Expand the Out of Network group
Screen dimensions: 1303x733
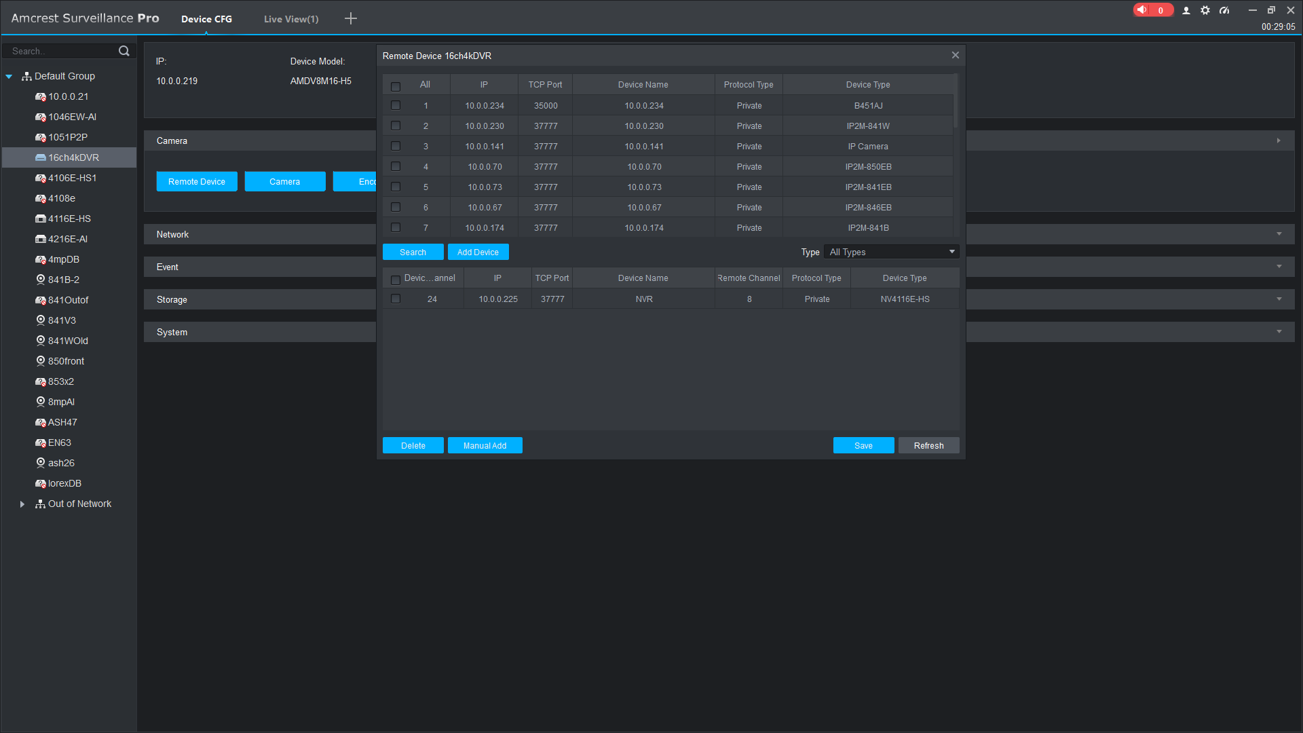pyautogui.click(x=22, y=504)
